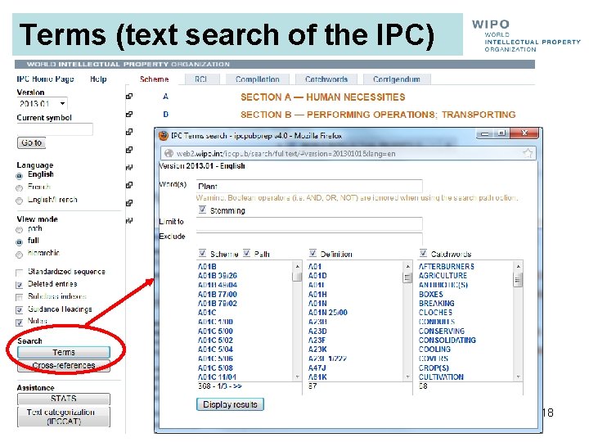
Task: Open the AFTERBURNERS catchword
Action: pos(447,267)
